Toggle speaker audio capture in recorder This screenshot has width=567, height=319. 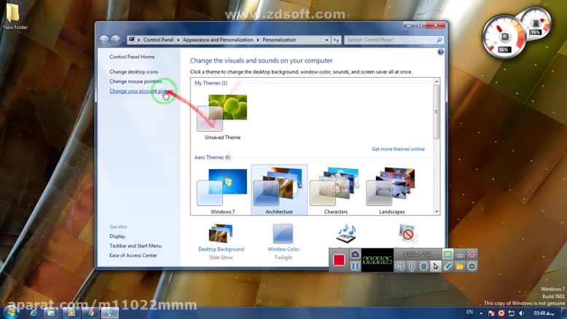point(399,267)
